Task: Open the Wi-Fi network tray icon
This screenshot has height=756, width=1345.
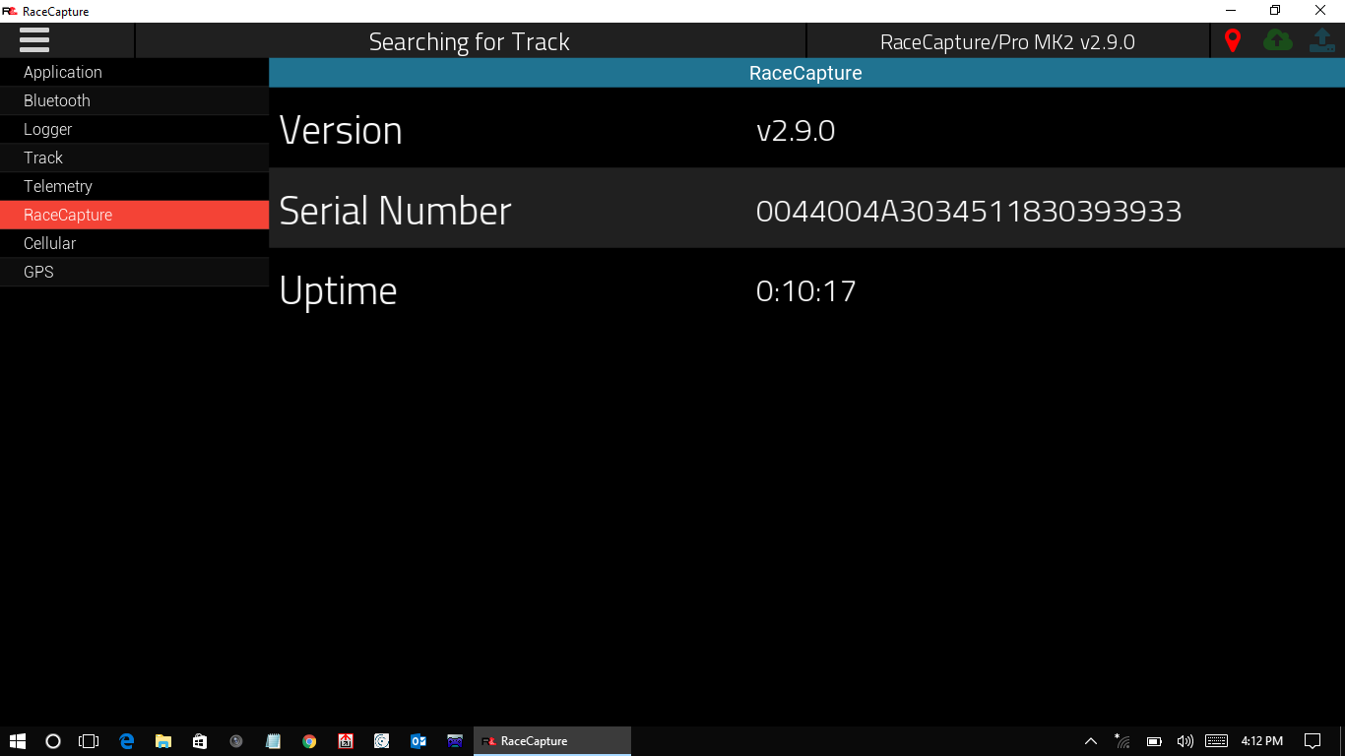Action: click(x=1122, y=741)
